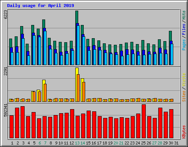Image resolution: width=188 pixels, height=147 pixels.
Task: Click day 10 on the x-axis
Action: tap(61, 143)
